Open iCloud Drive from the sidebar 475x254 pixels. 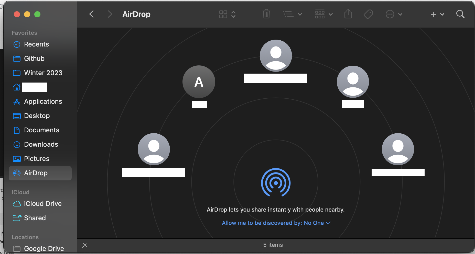pyautogui.click(x=43, y=204)
